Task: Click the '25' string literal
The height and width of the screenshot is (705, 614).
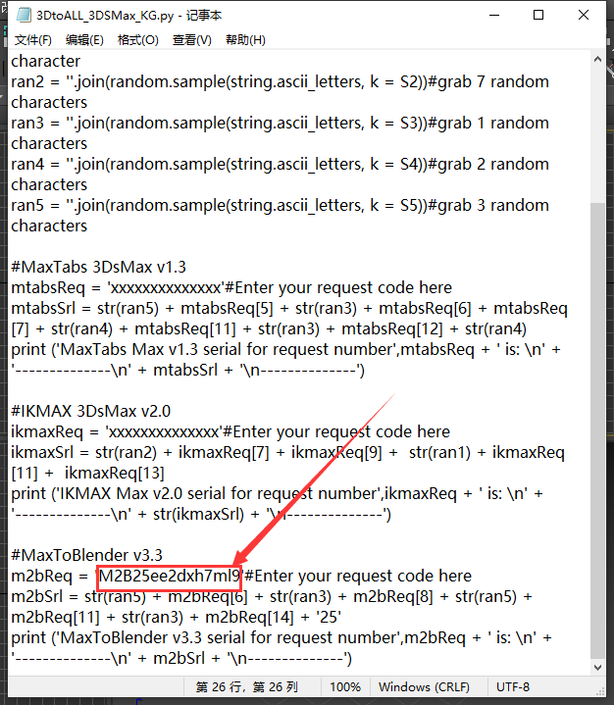Action: (x=330, y=617)
